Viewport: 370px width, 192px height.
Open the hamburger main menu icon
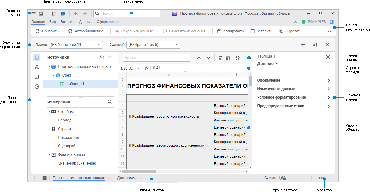tap(34, 14)
